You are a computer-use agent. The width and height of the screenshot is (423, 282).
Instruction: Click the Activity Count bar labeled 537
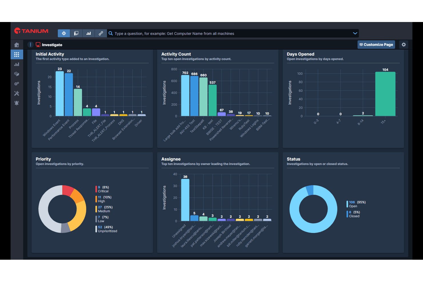[212, 100]
